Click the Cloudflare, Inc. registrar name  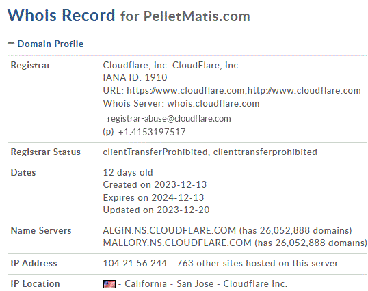point(135,65)
